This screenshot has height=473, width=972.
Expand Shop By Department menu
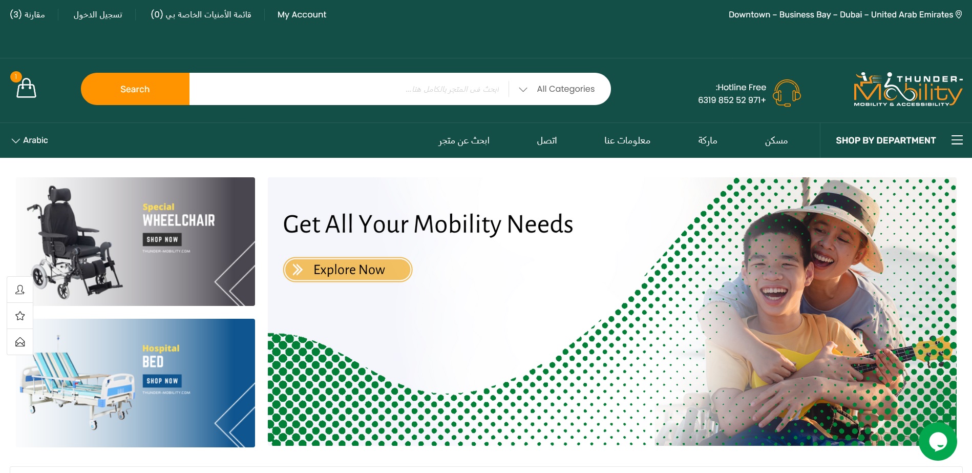coord(885,140)
